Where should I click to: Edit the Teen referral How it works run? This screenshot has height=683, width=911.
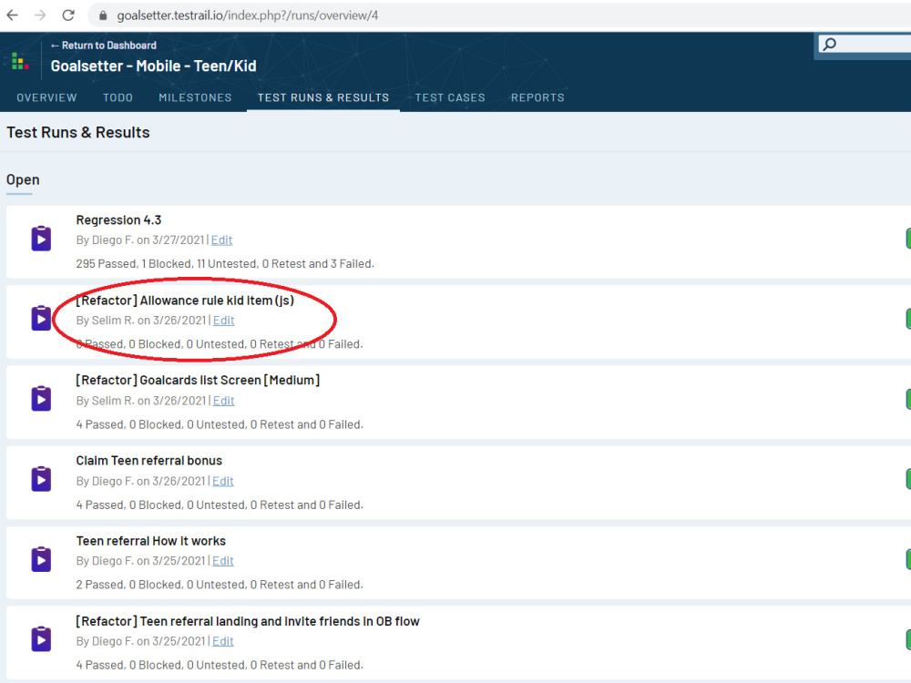pos(223,561)
